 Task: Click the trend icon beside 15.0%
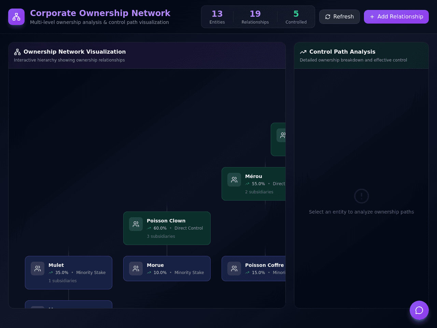pyautogui.click(x=247, y=273)
